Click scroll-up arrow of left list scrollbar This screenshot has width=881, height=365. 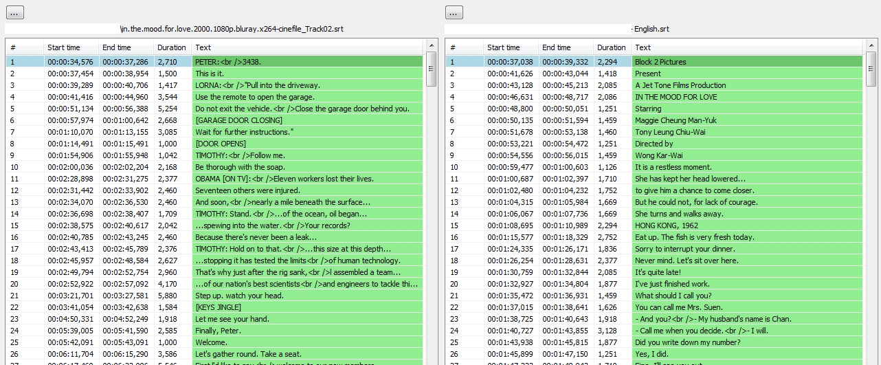coord(431,47)
